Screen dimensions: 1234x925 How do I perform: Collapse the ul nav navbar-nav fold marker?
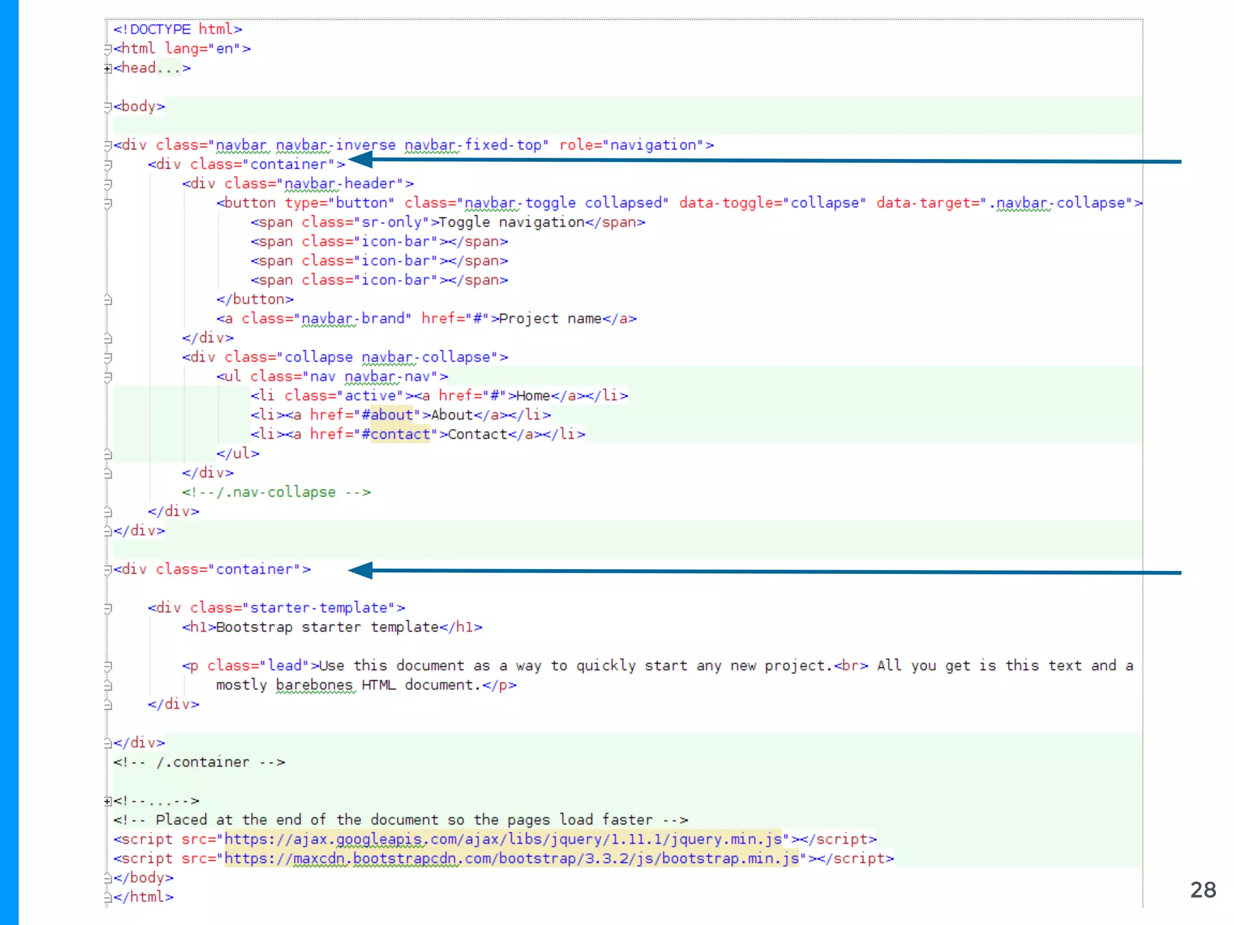[107, 376]
